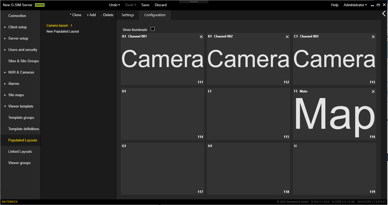The width and height of the screenshot is (388, 205).
Task: Expand the NVR & Cameras section
Action: tap(21, 72)
